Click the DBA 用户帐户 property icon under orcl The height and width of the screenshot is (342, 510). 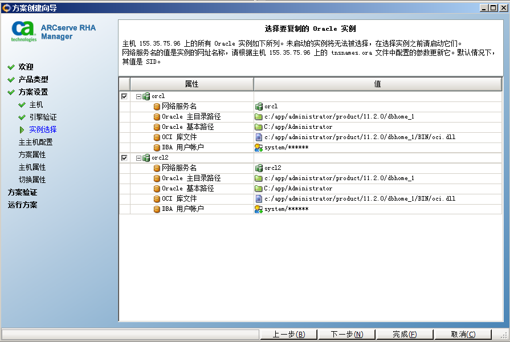click(157, 148)
